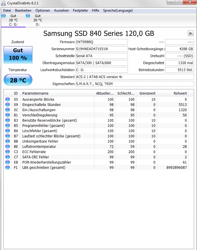Viewport: 197px width, 250px height.
Task: Click the Aktueller... column header
Action: tap(105, 93)
